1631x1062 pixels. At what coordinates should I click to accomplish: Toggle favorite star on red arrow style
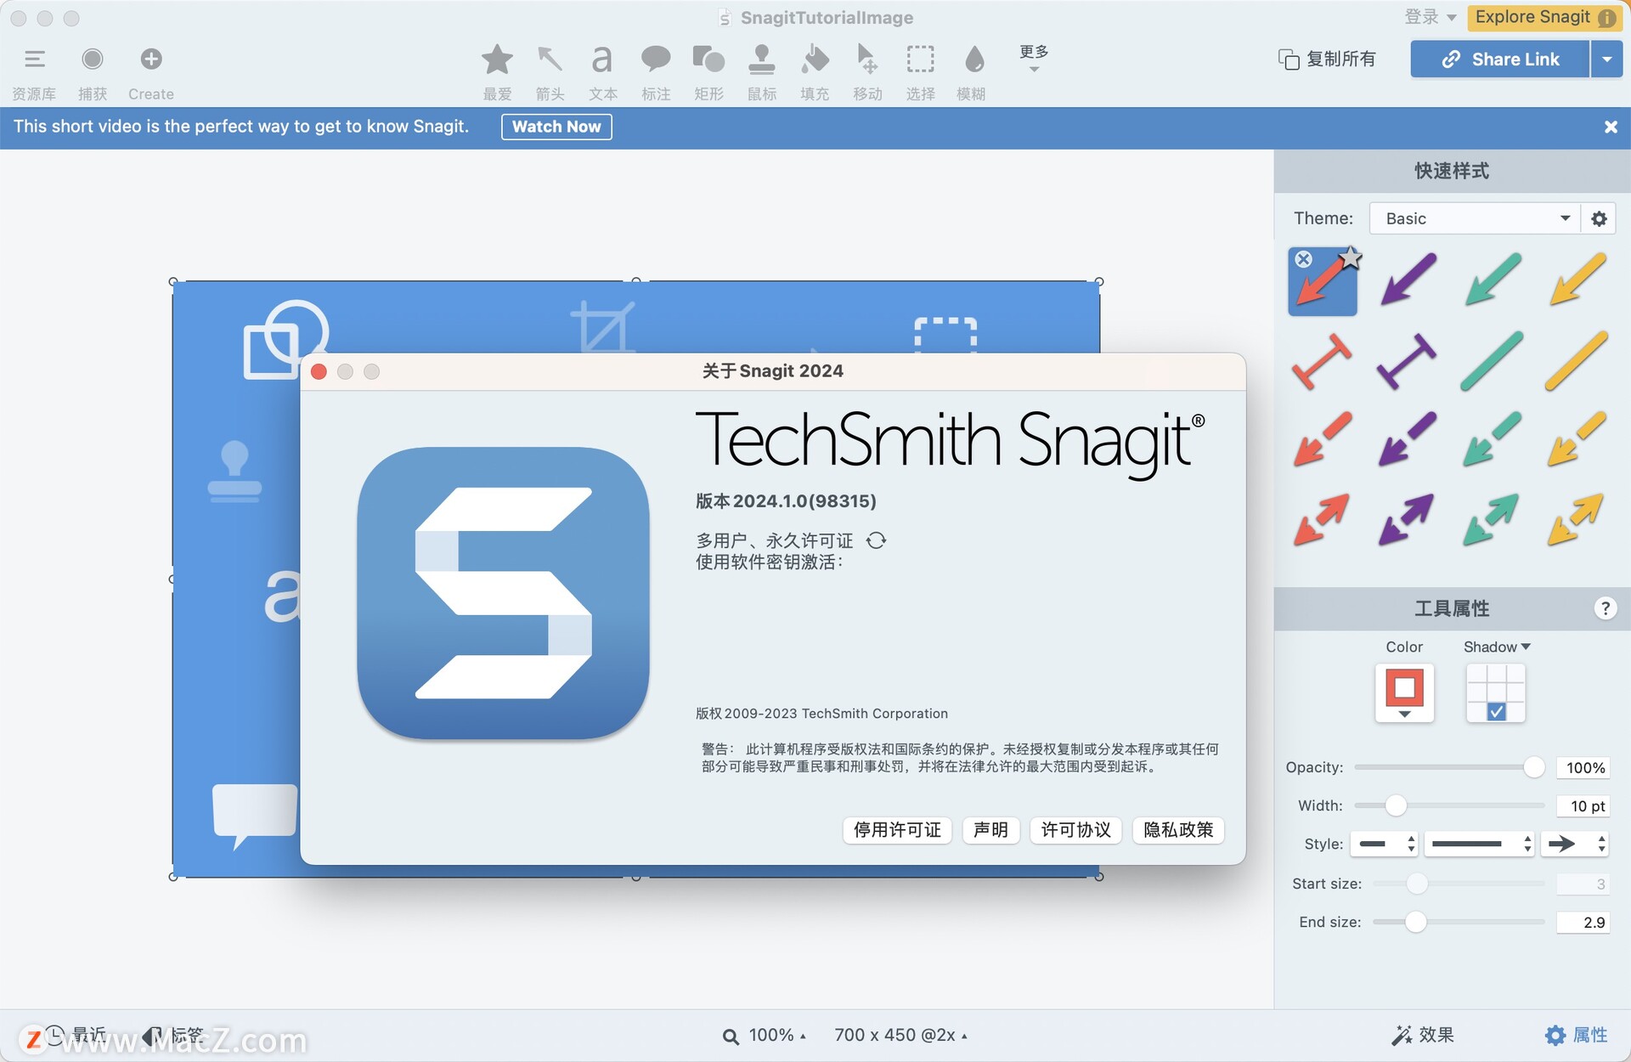click(x=1350, y=258)
